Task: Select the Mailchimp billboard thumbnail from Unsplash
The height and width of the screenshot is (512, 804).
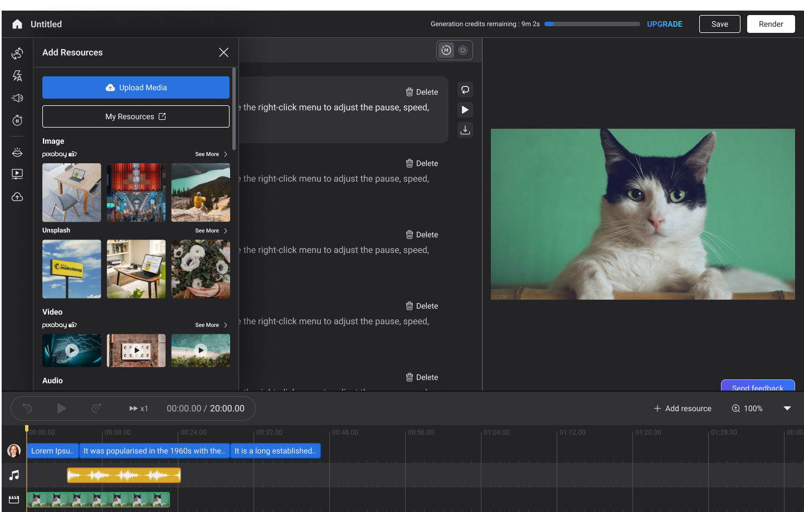Action: point(71,269)
